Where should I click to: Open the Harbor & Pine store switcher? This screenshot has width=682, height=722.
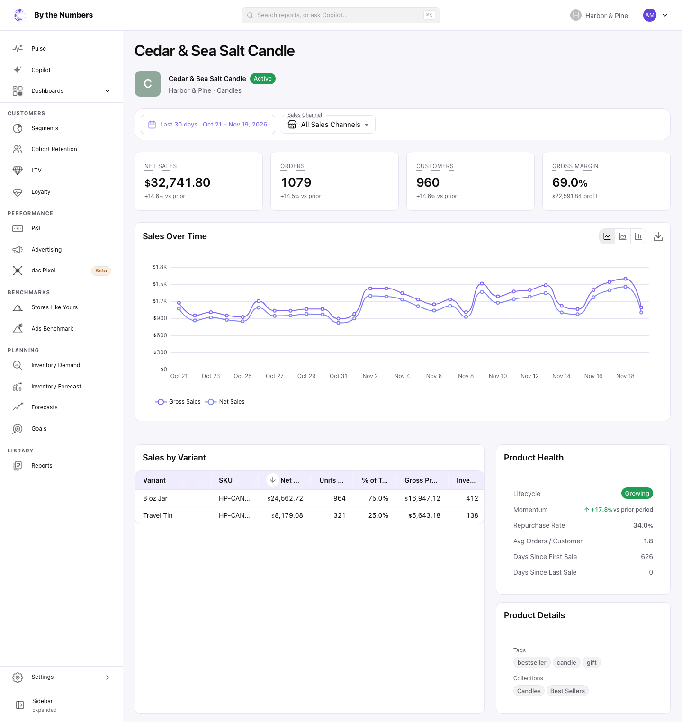coord(599,15)
